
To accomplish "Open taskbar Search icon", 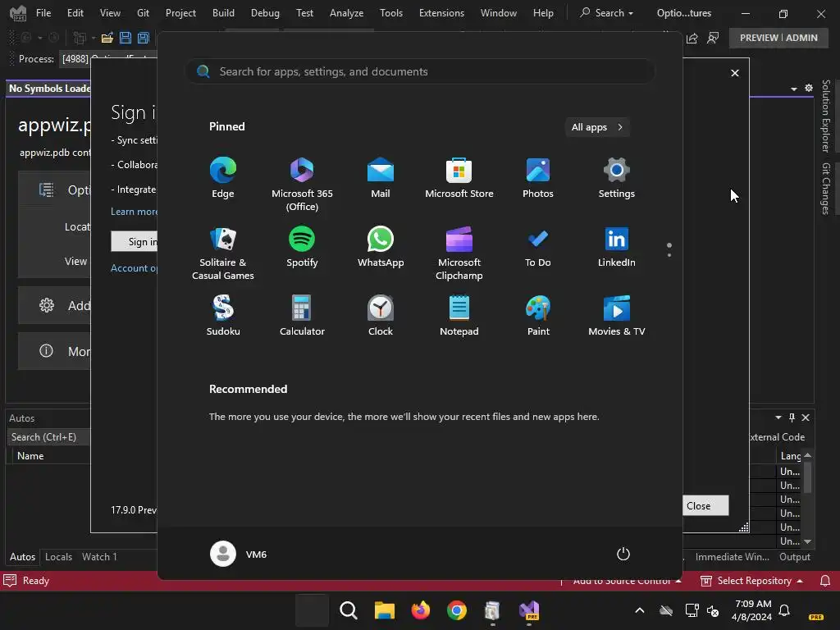I will click(348, 610).
